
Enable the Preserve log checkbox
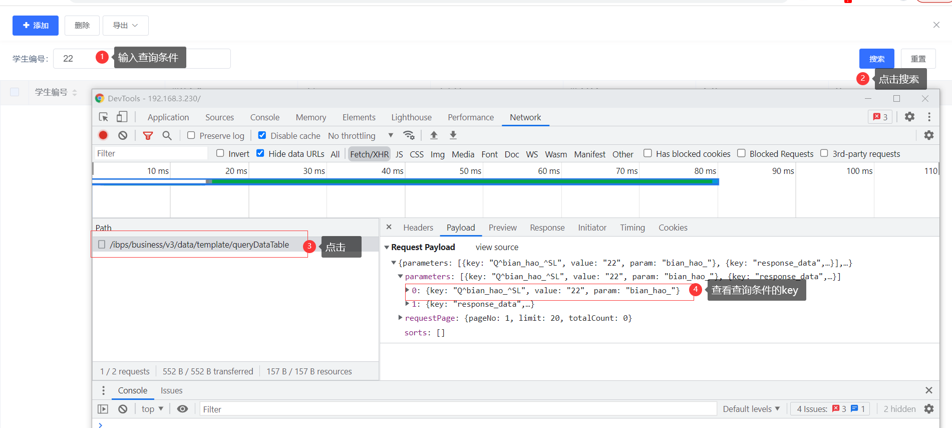coord(191,135)
